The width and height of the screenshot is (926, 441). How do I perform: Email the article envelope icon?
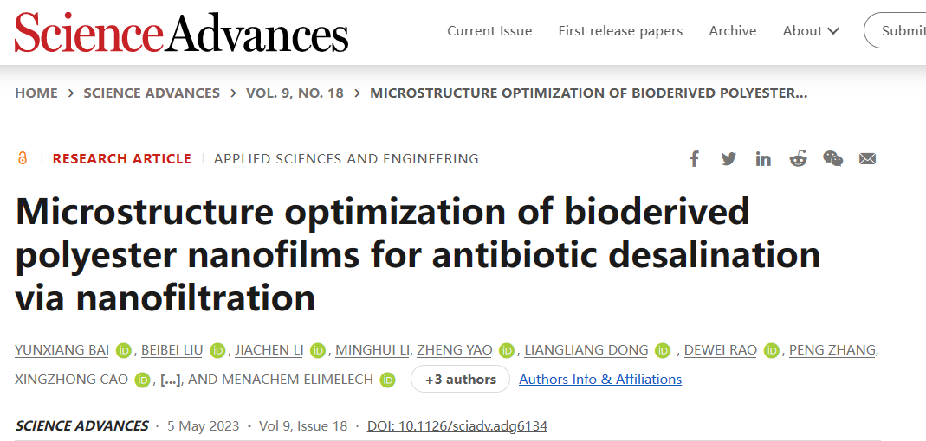[868, 158]
